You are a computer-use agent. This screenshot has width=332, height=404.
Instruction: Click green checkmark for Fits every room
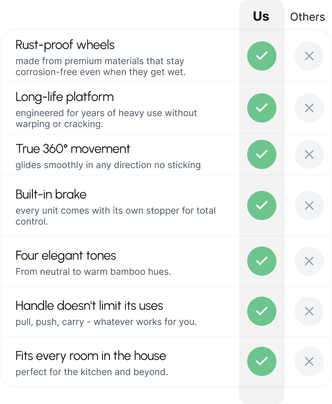[x=261, y=362]
